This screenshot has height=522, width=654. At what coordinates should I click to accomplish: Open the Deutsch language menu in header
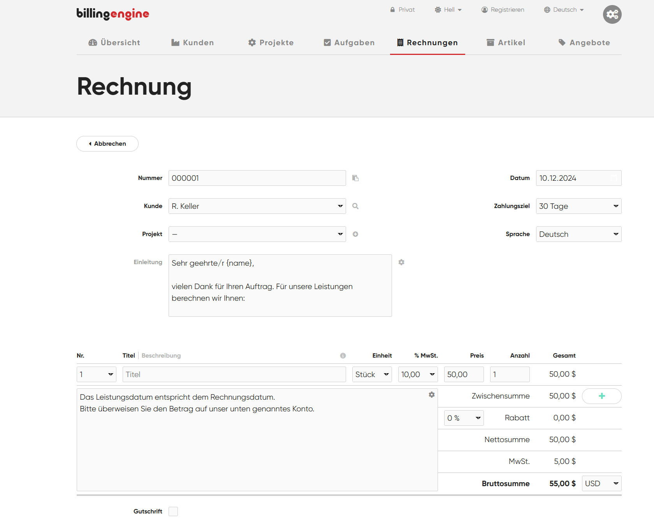click(x=564, y=10)
